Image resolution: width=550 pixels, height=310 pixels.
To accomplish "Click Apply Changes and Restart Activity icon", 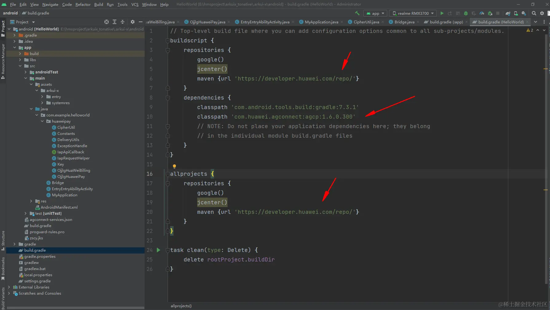I will pyautogui.click(x=450, y=13).
